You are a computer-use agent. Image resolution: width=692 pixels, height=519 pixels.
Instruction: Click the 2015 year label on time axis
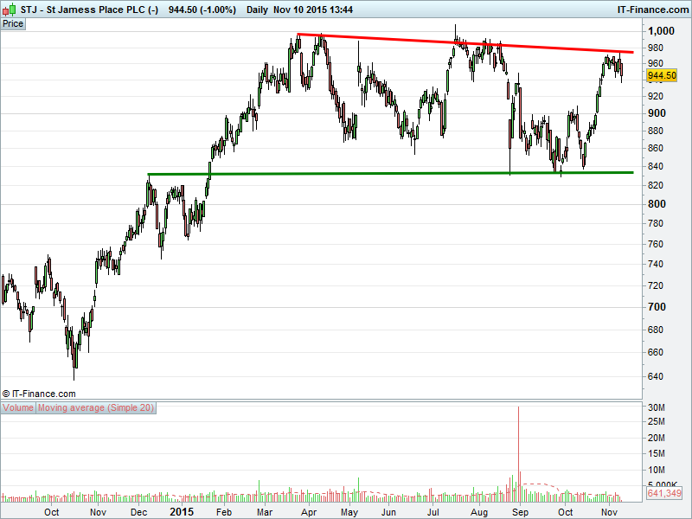tap(182, 512)
